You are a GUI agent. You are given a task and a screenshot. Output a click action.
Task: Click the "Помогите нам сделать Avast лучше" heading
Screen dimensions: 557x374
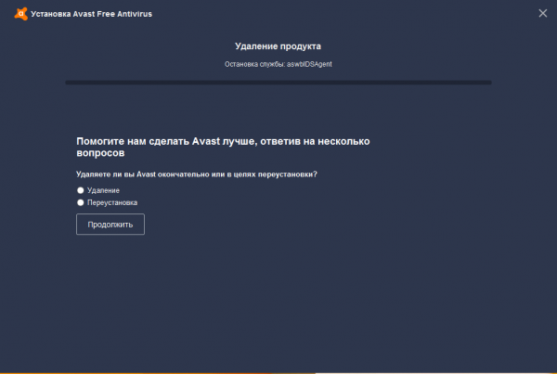[x=223, y=147]
